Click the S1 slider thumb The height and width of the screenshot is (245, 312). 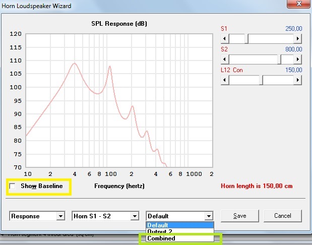point(246,39)
